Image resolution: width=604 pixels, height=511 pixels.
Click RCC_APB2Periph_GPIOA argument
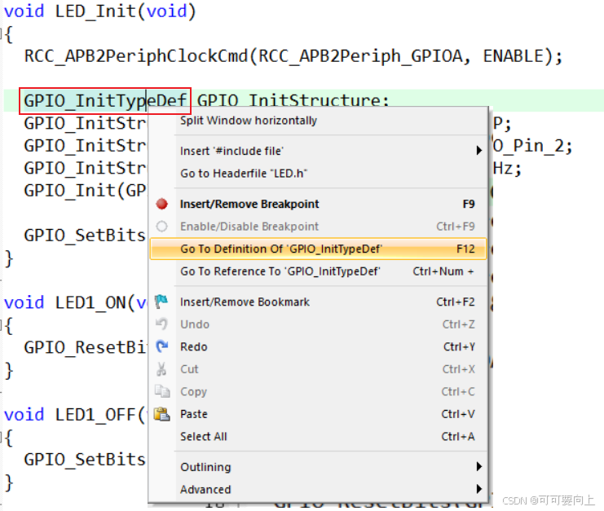[x=360, y=56]
